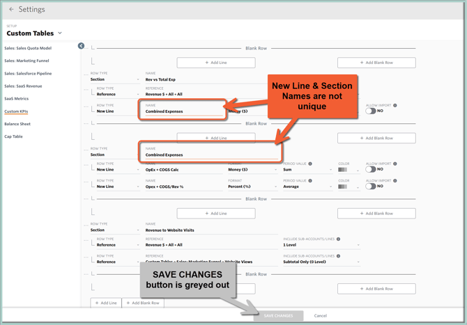Click info icon next to Period Value on Opex + COGS/Rev % row
467x325 pixels.
pyautogui.click(x=309, y=181)
